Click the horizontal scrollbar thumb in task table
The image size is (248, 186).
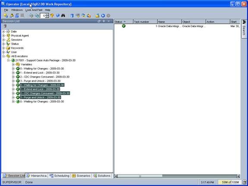140,176
